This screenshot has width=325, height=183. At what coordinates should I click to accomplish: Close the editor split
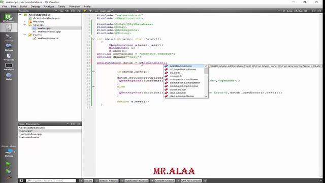pos(319,11)
